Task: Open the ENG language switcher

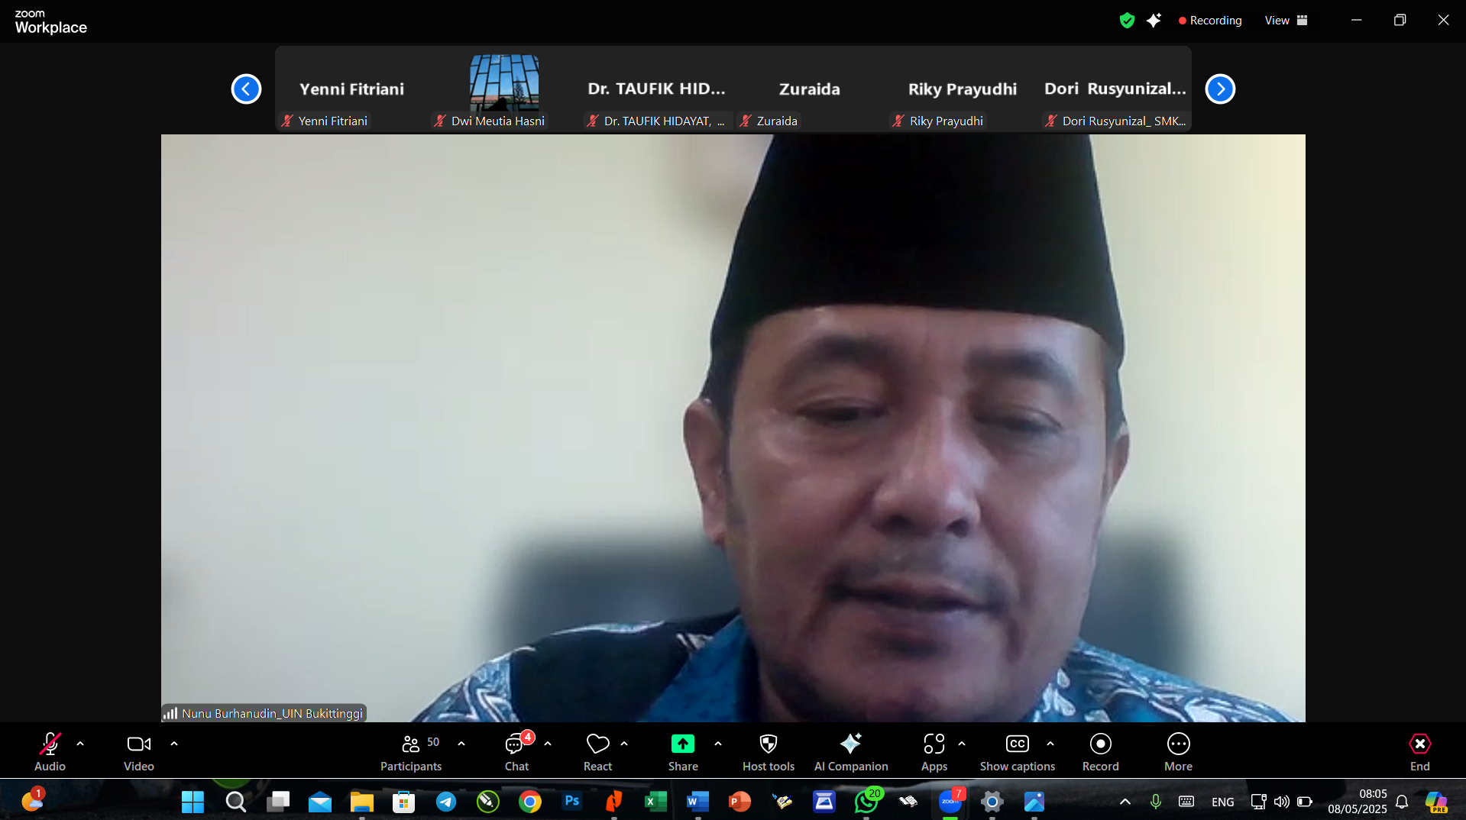Action: tap(1223, 802)
